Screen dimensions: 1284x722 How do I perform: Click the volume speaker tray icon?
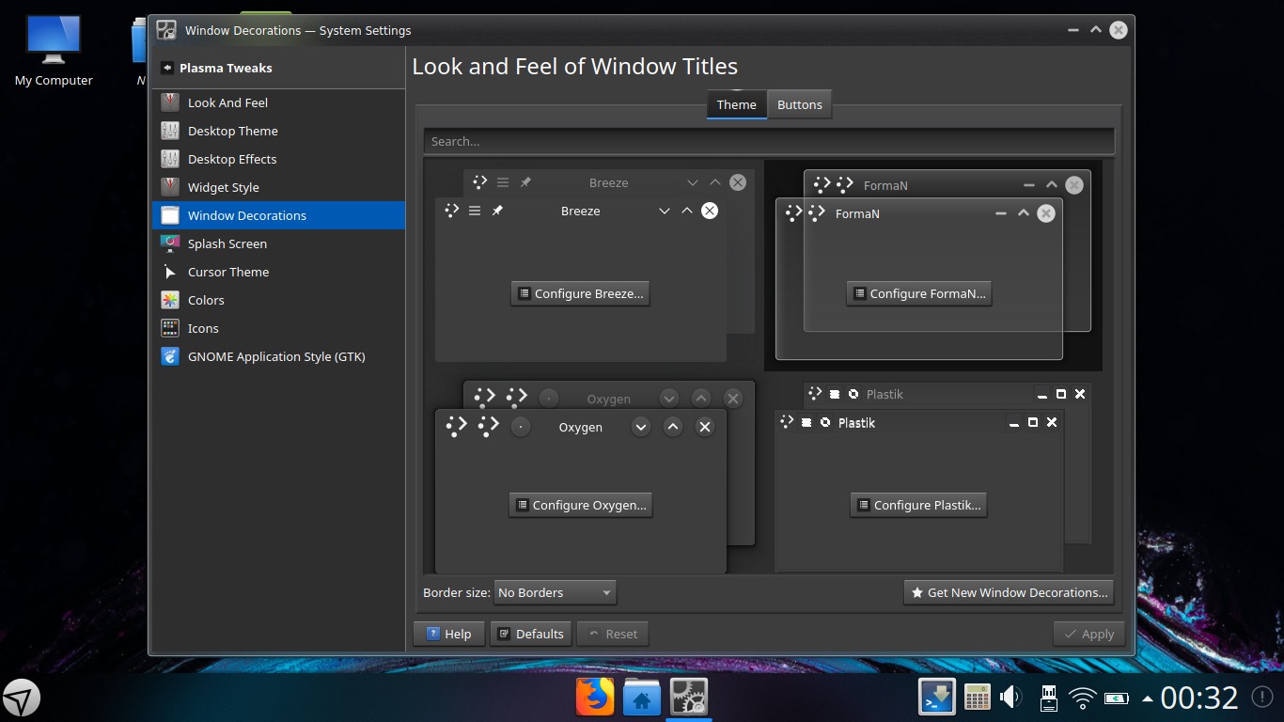(x=1010, y=698)
